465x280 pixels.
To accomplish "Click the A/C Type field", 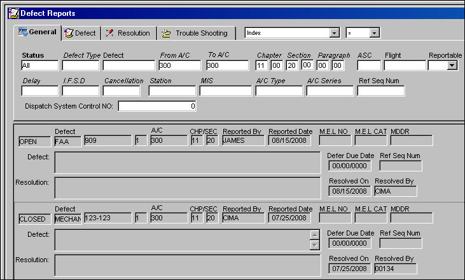I will point(279,91).
